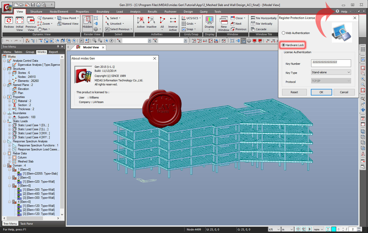The height and width of the screenshot is (233, 368).
Task: Click the Initial View icon
Action: (19, 20)
